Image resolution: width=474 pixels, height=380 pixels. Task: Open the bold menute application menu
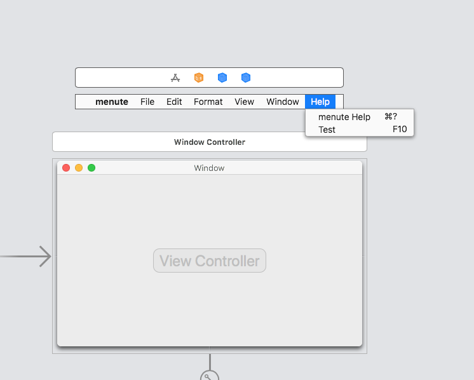tap(112, 102)
